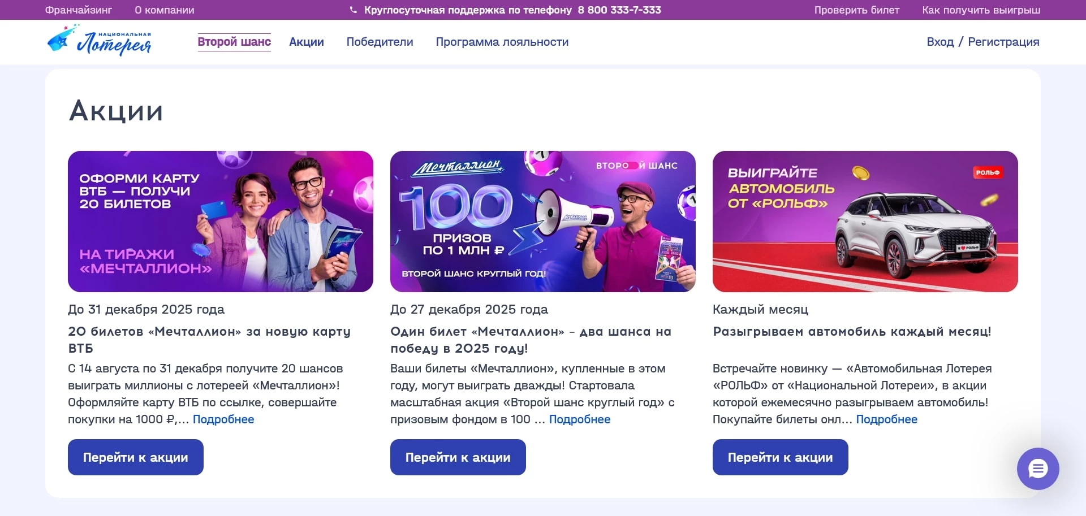Screen dimensions: 1086x516
Task: Open the VTB card promo banner image
Action: 220,221
